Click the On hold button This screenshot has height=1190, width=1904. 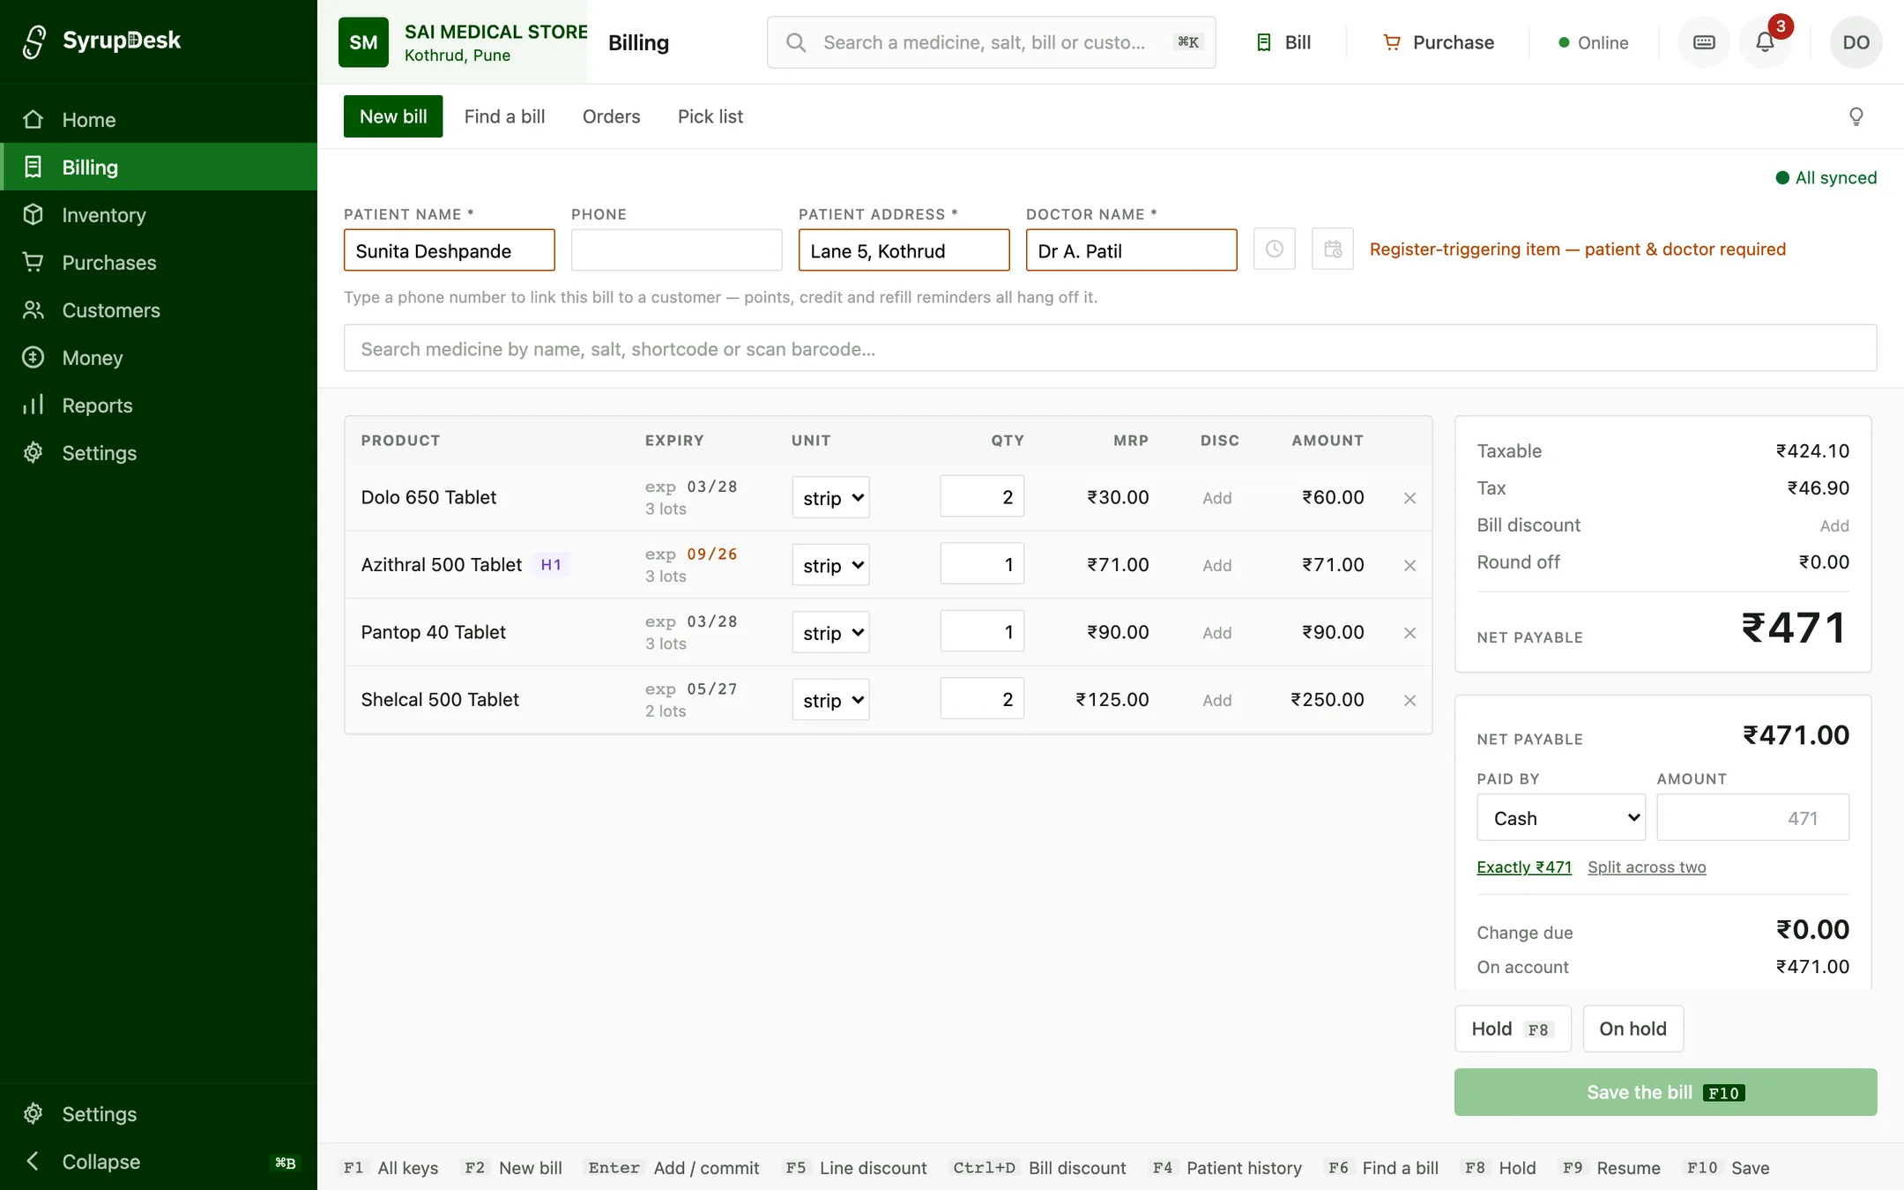point(1633,1029)
